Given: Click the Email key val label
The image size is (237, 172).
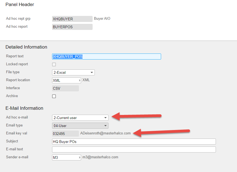Looking at the screenshot, I should (17, 133).
